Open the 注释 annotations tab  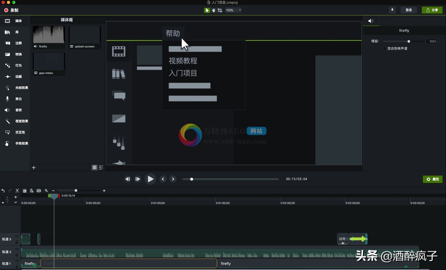[x=15, y=43]
